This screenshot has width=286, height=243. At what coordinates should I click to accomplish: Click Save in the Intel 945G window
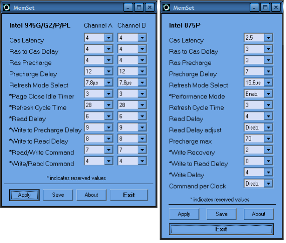pos(58,195)
